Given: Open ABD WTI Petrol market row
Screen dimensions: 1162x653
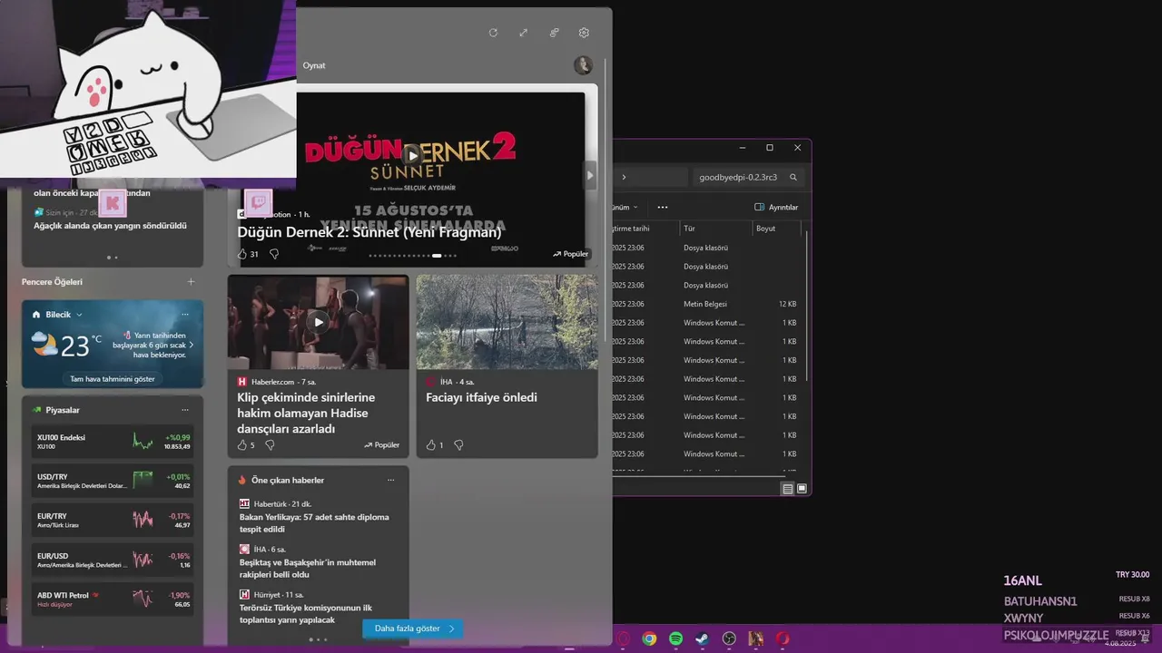Looking at the screenshot, I should click(x=113, y=599).
